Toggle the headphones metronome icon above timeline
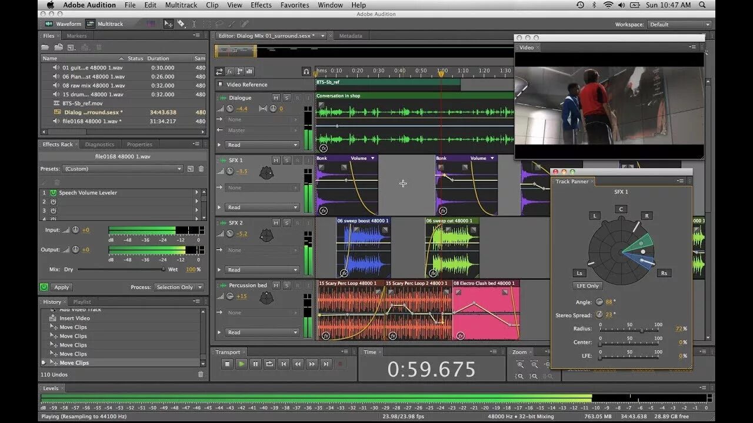The image size is (753, 423). coord(306,71)
